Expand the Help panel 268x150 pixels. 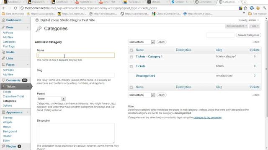pos(254,26)
